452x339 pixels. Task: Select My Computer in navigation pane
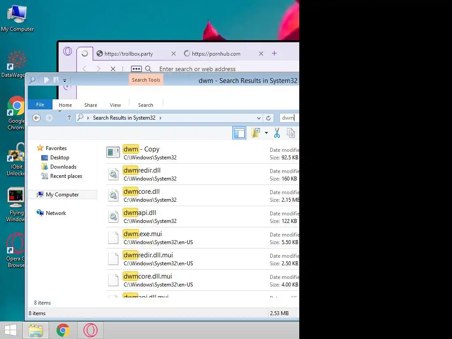63,195
